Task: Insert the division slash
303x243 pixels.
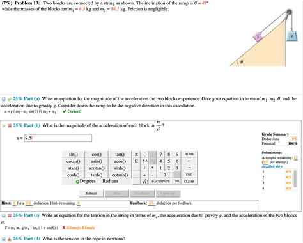Action: (x=144, y=168)
